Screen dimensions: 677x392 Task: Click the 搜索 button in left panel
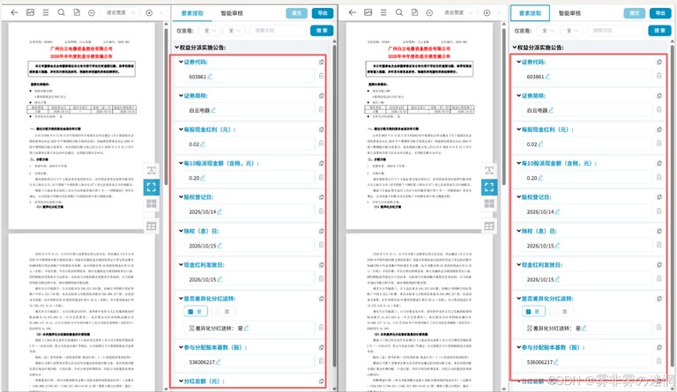(x=322, y=31)
